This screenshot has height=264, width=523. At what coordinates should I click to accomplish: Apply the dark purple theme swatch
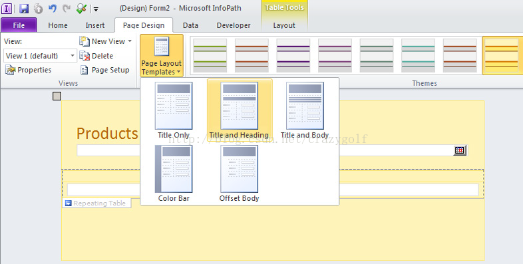(293, 56)
